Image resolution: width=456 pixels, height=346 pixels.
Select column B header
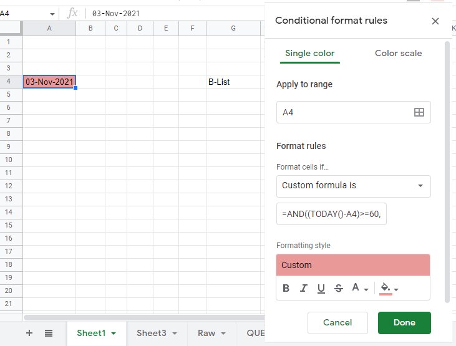click(x=90, y=28)
